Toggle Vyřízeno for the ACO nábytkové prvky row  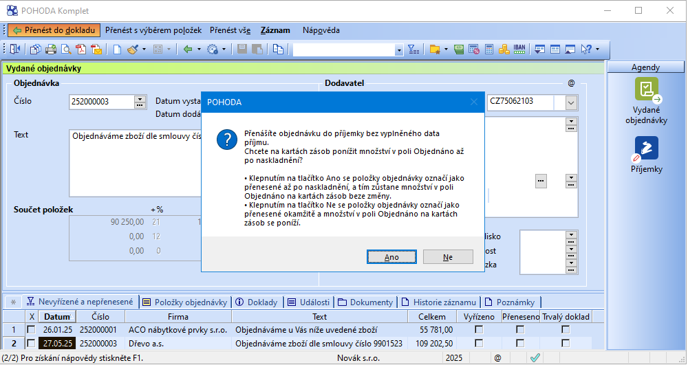[x=479, y=329]
